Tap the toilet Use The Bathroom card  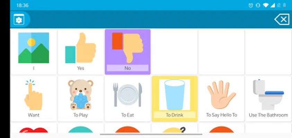click(268, 99)
